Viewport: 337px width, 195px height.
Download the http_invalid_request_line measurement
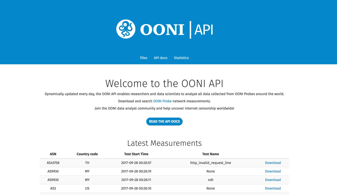coord(273,162)
